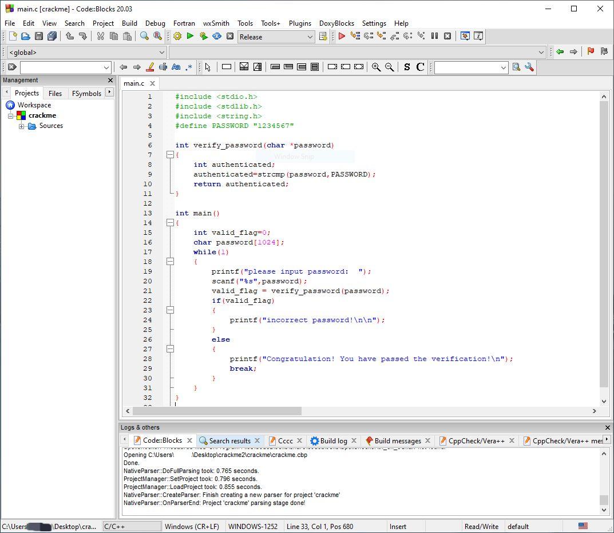The height and width of the screenshot is (533, 614).
Task: Toggle the regex search option
Action: pos(189,67)
